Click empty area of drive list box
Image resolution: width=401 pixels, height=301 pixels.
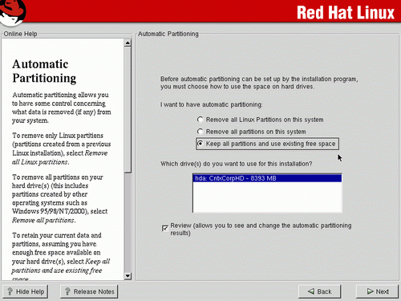(x=267, y=197)
